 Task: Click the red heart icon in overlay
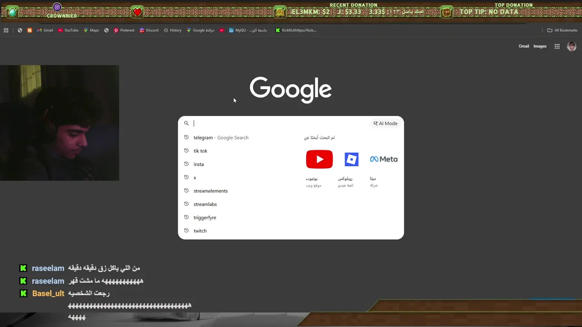[x=137, y=12]
